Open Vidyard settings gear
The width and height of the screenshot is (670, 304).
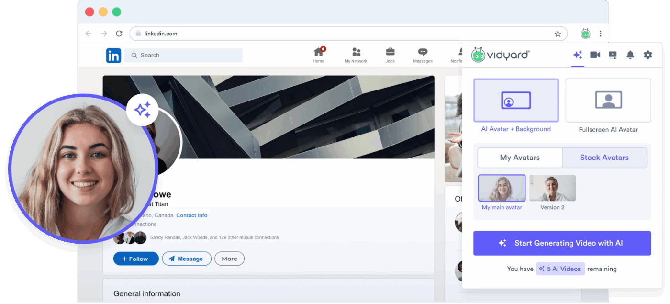(648, 55)
